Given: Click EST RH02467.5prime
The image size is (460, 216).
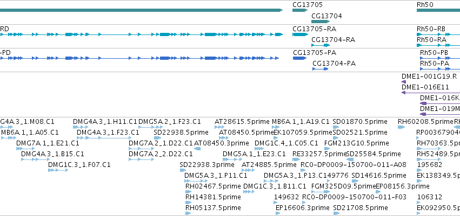Looking at the screenshot, I should click(x=188, y=192).
